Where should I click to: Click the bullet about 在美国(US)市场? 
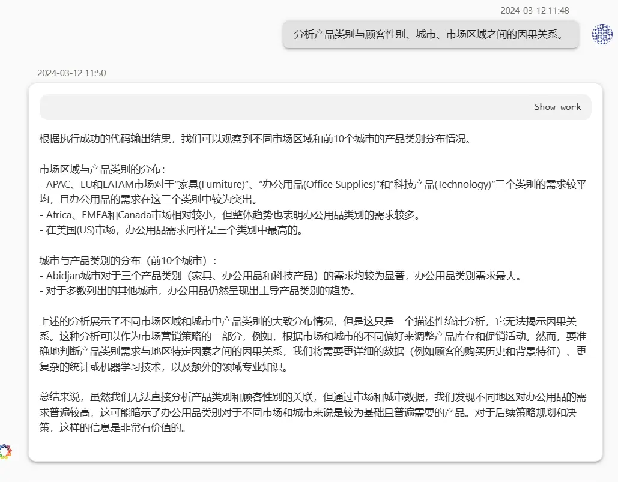[x=172, y=230]
